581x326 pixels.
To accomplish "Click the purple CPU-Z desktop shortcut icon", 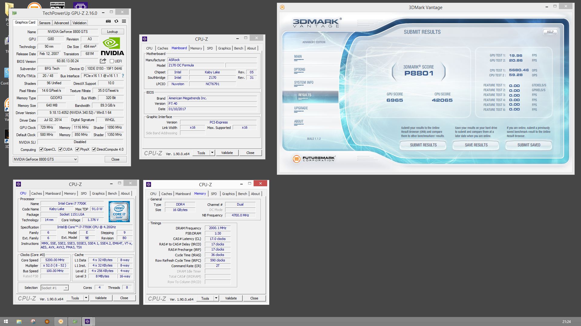I will [80, 5].
